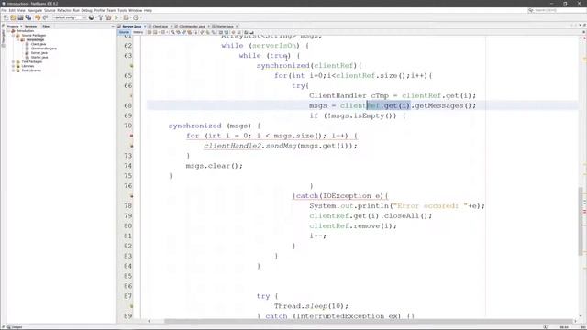Open the Source menu
The width and height of the screenshot is (587, 330).
tap(50, 10)
